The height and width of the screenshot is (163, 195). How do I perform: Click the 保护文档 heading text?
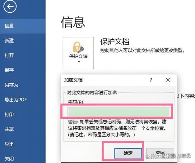115,42
